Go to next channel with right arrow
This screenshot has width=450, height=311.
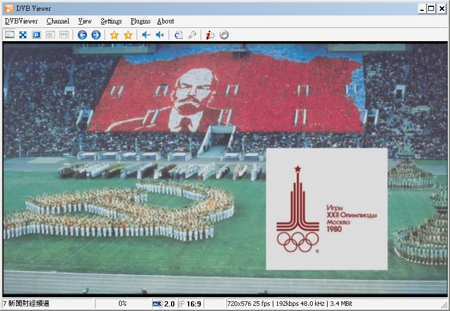[x=96, y=35]
